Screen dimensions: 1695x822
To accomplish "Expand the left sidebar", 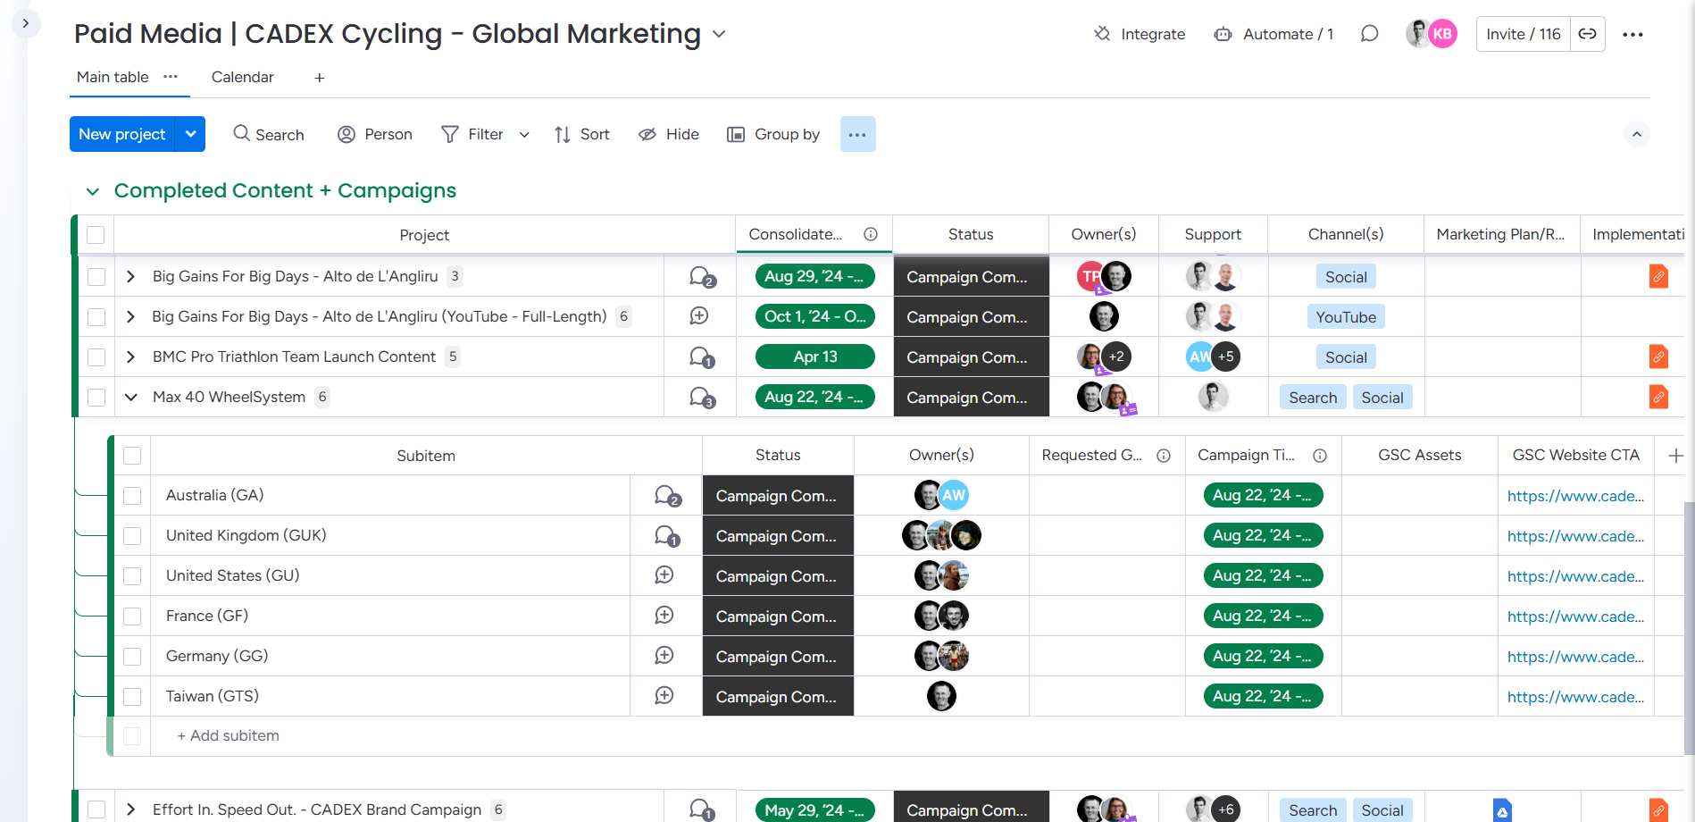I will 25,23.
